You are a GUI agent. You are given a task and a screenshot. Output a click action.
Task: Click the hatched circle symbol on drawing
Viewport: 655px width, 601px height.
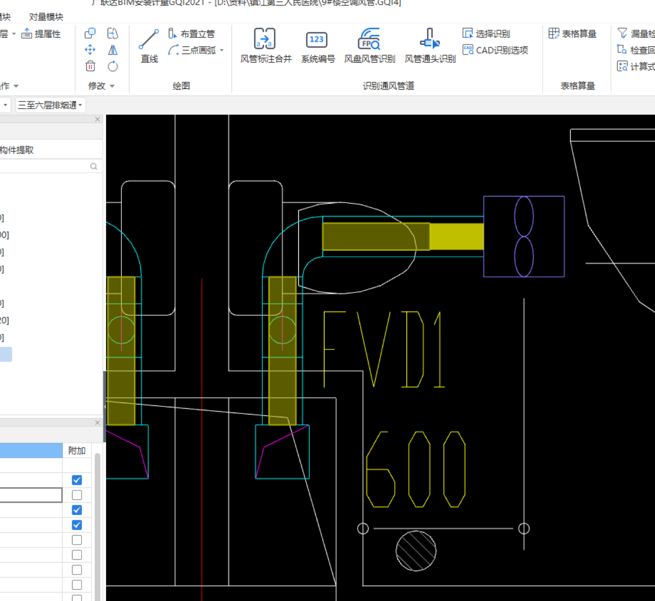click(416, 551)
